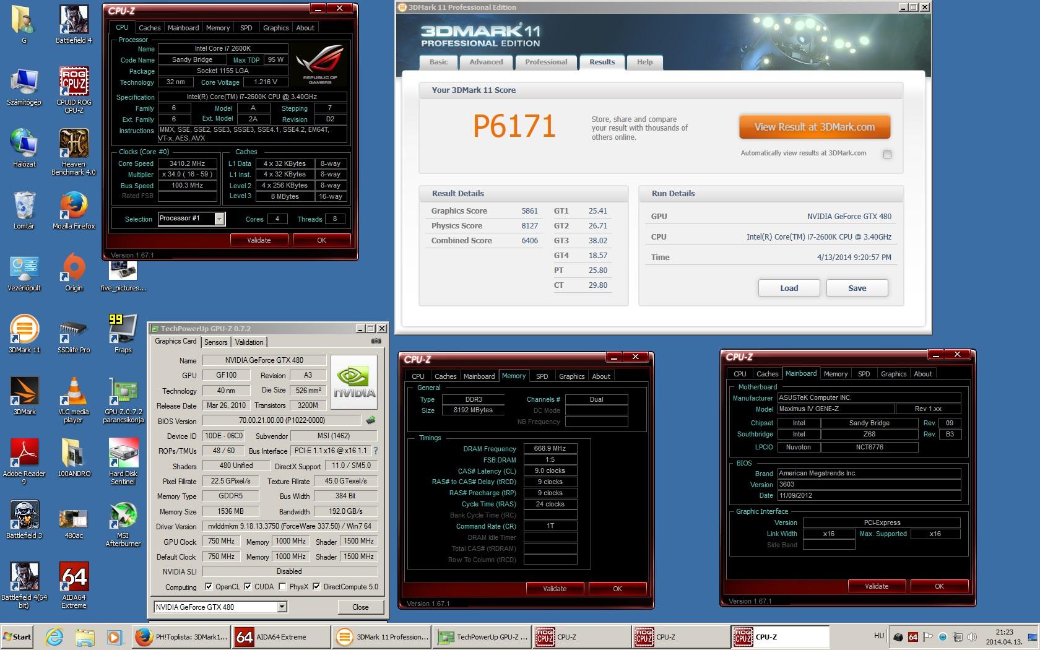Image resolution: width=1040 pixels, height=650 pixels.
Task: Launch the Origin desktop shortcut
Action: [74, 272]
